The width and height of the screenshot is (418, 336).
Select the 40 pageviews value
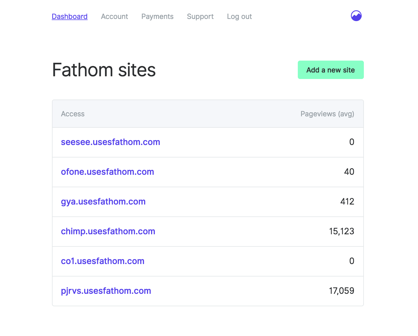(x=349, y=172)
